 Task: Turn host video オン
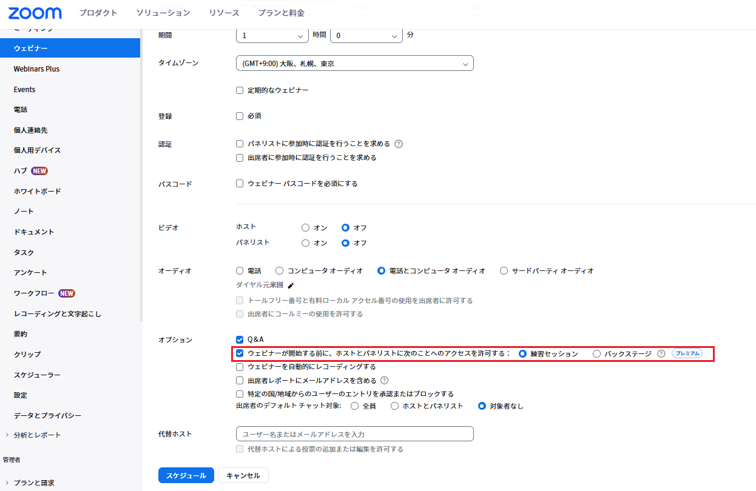point(306,228)
